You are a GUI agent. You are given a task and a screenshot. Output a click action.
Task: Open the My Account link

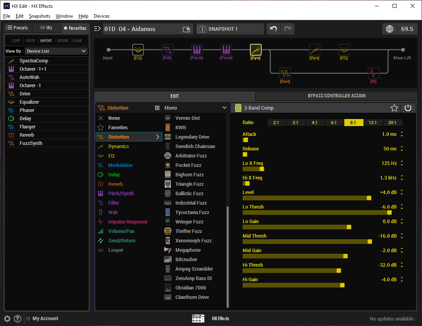(x=45, y=319)
